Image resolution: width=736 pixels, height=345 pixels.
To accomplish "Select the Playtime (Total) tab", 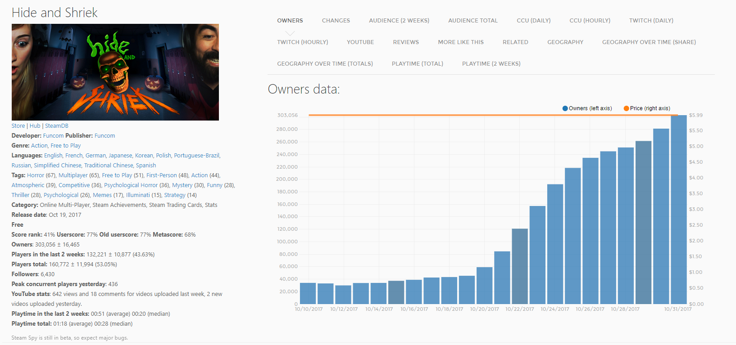I will click(417, 64).
